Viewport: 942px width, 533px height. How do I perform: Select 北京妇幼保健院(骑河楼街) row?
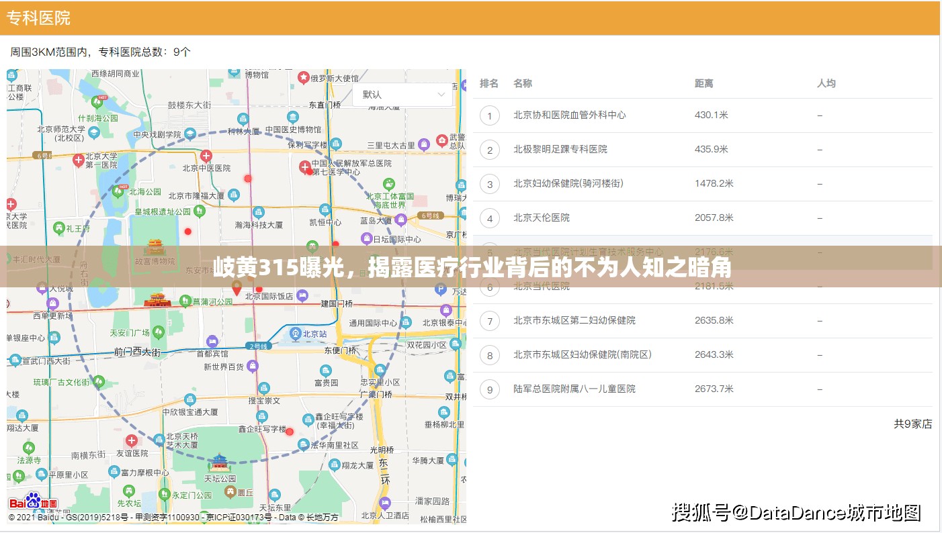tap(703, 183)
